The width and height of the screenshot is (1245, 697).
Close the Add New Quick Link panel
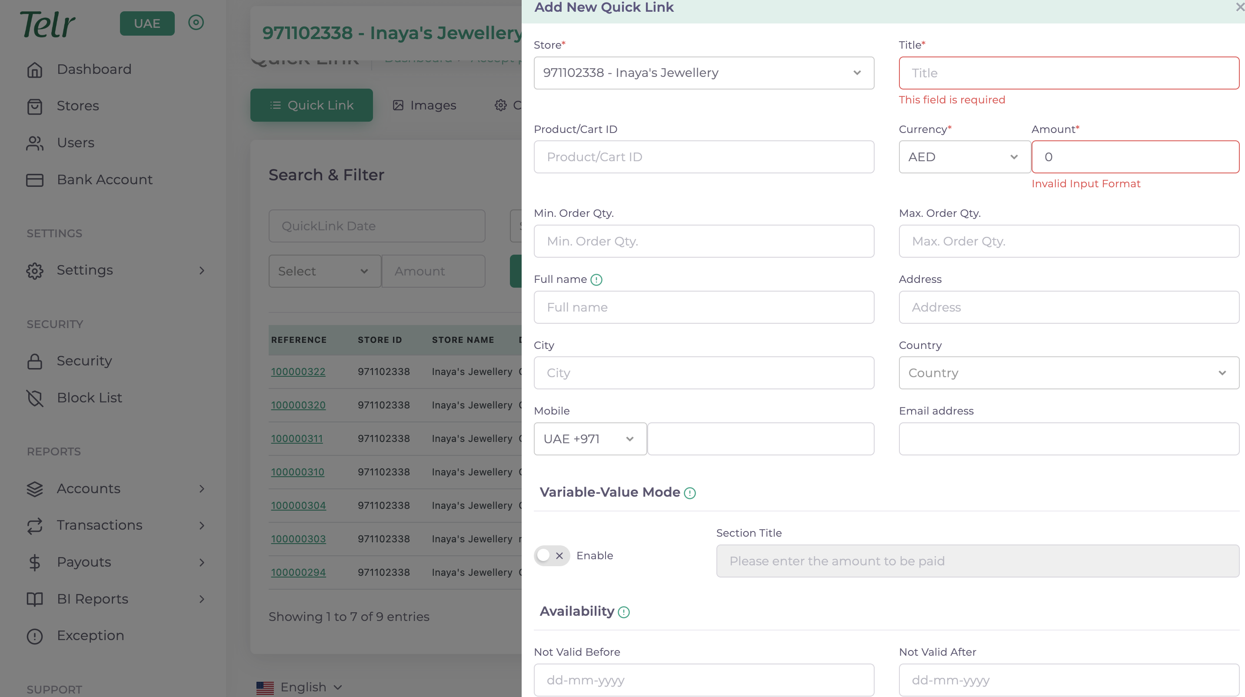(1240, 7)
